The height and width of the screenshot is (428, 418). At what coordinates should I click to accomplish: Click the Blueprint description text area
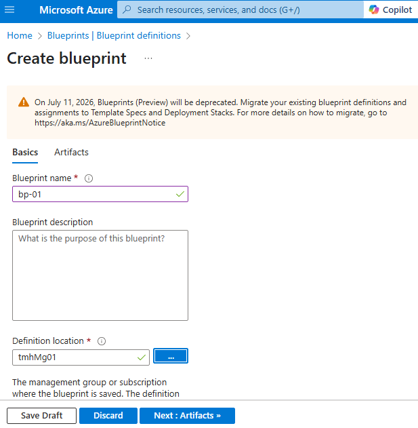point(100,275)
